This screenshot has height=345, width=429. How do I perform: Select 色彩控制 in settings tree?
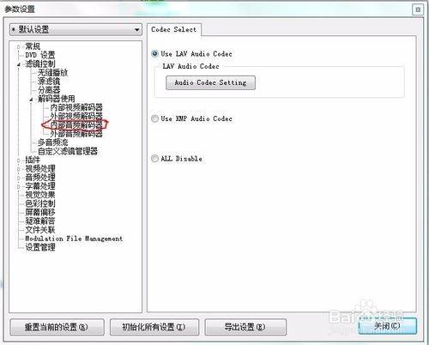(40, 203)
